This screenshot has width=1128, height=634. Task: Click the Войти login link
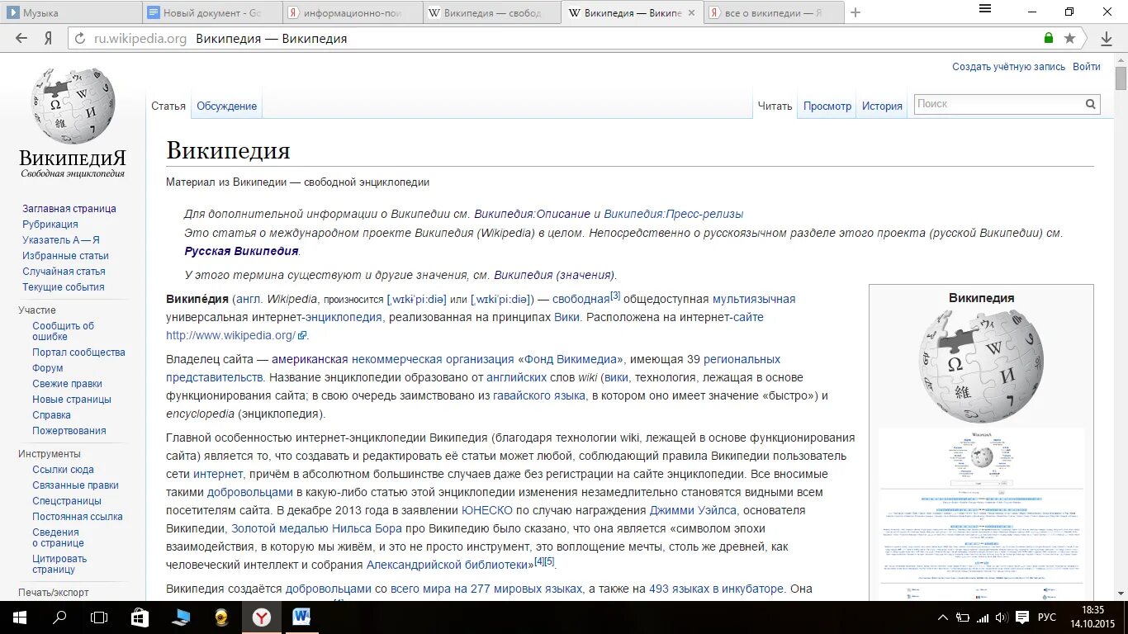click(x=1087, y=67)
